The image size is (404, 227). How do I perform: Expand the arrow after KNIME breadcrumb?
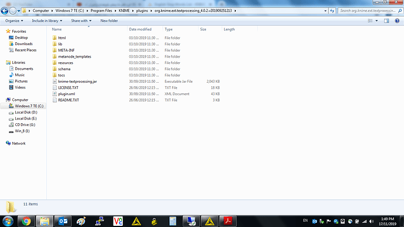(x=133, y=11)
